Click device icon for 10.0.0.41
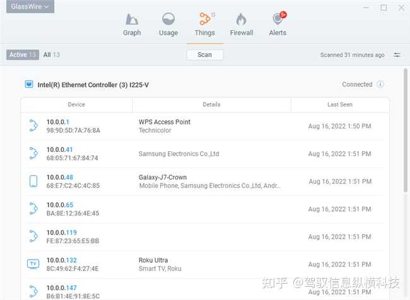Viewport: 410px width, 300px height. point(33,153)
